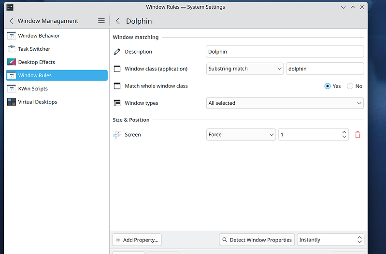
Task: Click the Window Behavior sidebar icon
Action: pyautogui.click(x=12, y=36)
